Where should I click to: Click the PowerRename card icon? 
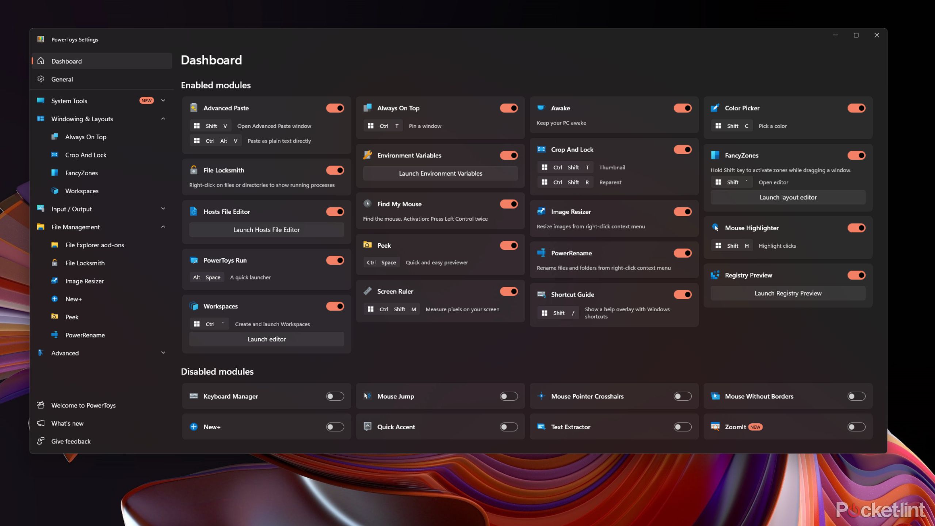pos(541,252)
